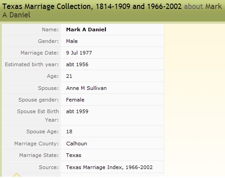Click the Marriage Date label
This screenshot has height=178, width=225.
(x=40, y=53)
